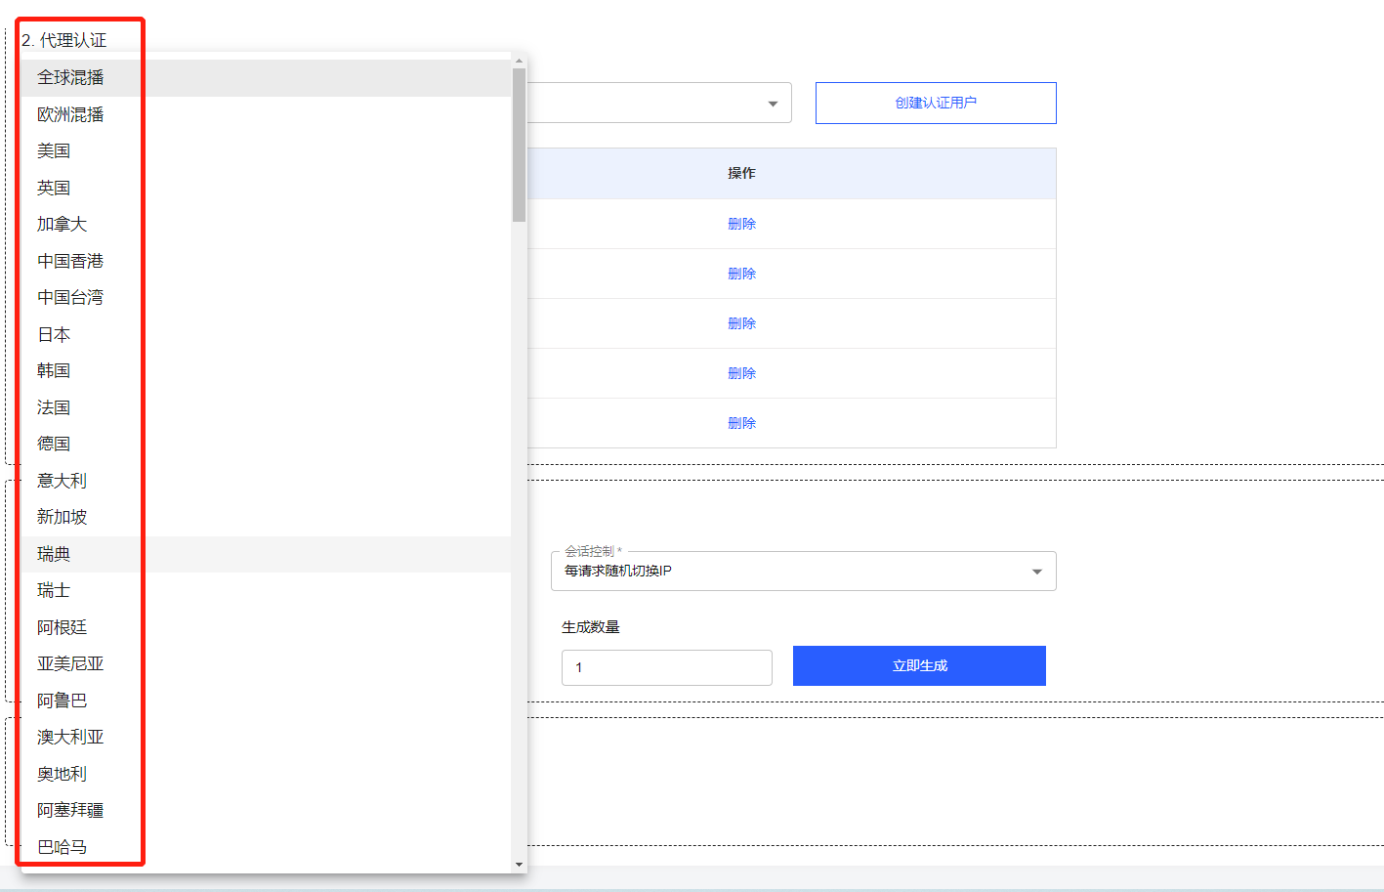Viewport: 1384px width, 892px height.
Task: Select 全球混播 from the dropdown list
Action: [70, 78]
